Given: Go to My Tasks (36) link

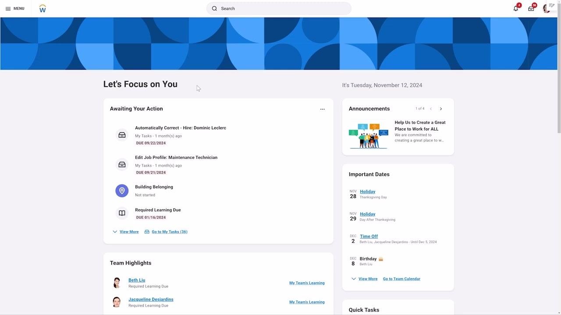Looking at the screenshot, I should click(x=166, y=232).
